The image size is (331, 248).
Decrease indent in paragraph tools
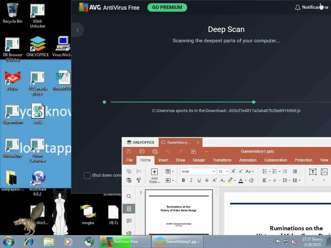(285, 171)
